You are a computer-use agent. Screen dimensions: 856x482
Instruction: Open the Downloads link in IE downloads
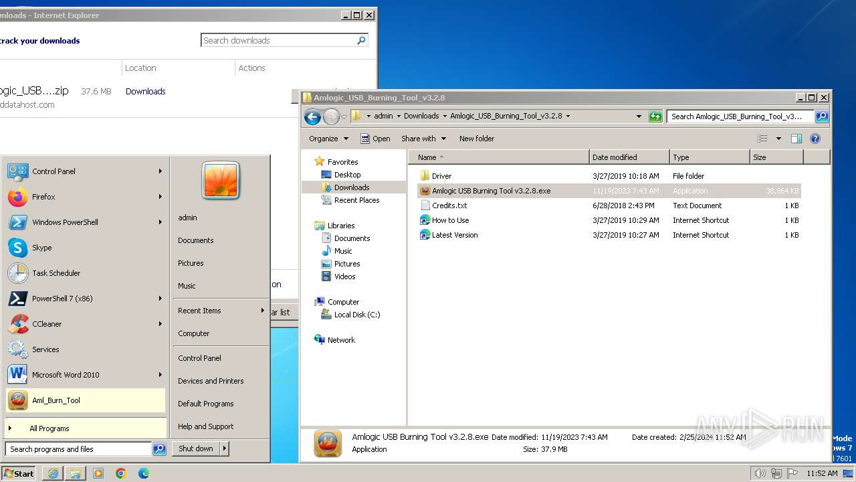pos(146,92)
